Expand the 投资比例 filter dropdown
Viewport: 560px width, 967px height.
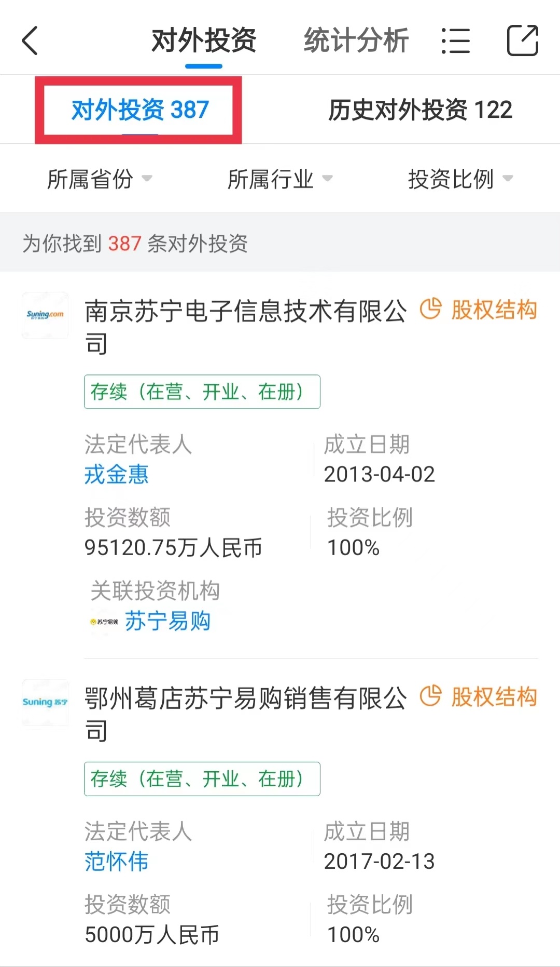tap(460, 179)
